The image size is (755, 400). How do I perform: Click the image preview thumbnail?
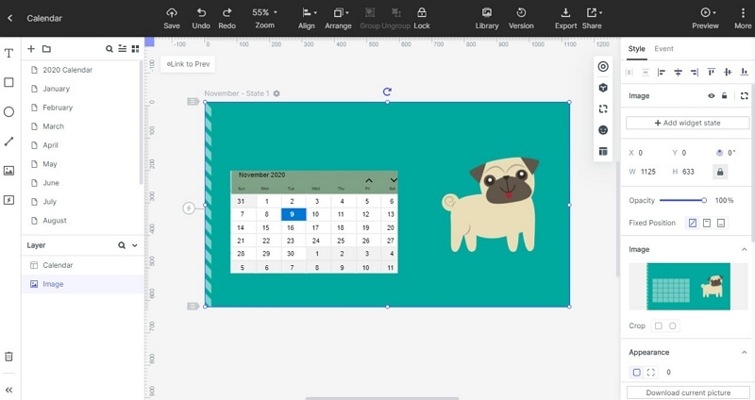pos(688,287)
